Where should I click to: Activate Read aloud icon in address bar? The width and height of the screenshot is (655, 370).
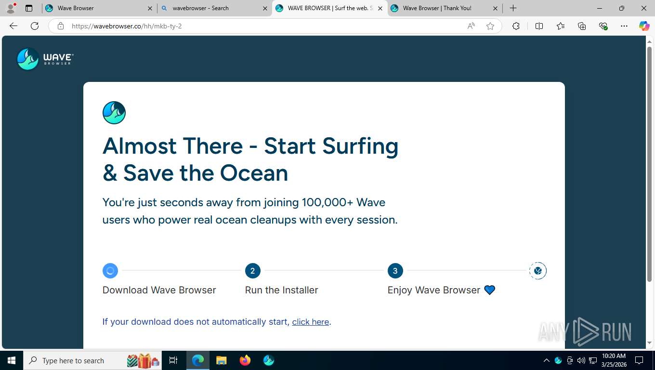click(x=471, y=26)
